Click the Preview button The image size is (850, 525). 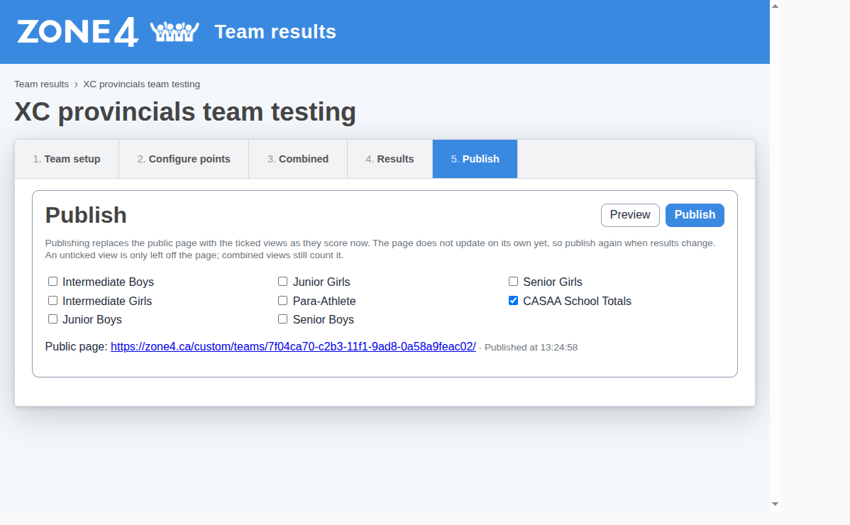coord(630,215)
